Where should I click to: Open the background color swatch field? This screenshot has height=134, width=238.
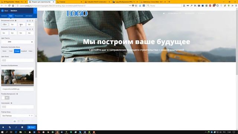17,60
